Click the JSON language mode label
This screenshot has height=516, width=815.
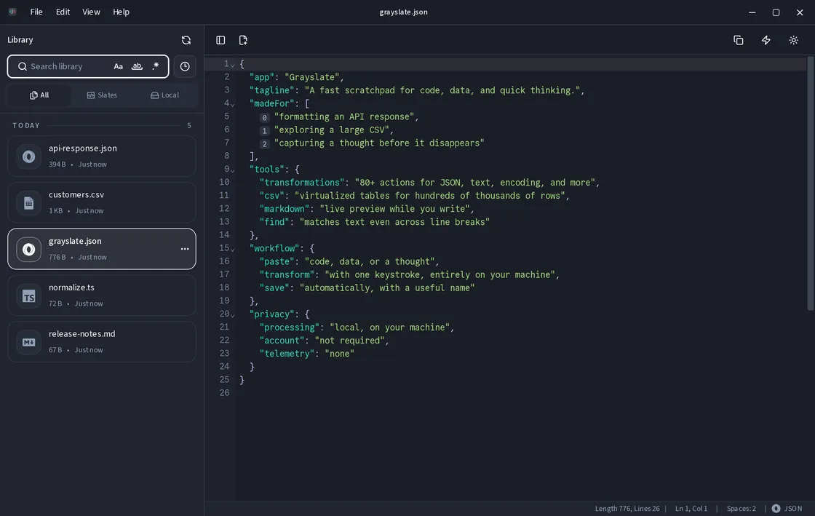pyautogui.click(x=792, y=509)
